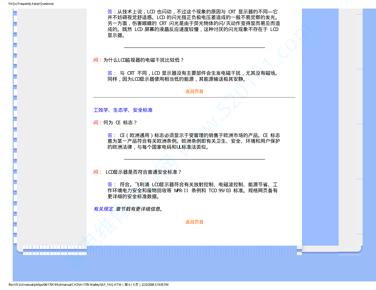Select question text 为什么LCD监视器的电磁干扰比较低？
Viewport: 376px width, 290px height.
point(144,60)
